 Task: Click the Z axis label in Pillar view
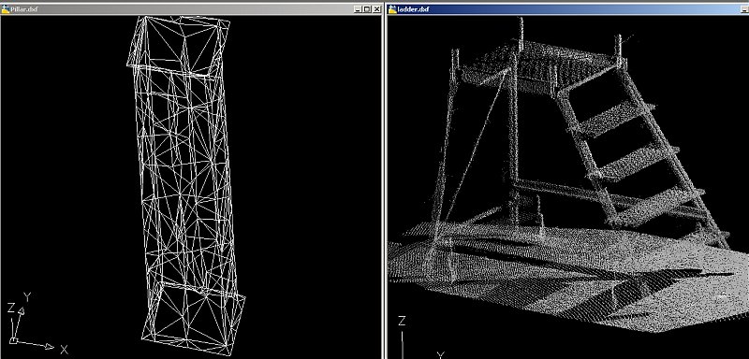[x=10, y=308]
